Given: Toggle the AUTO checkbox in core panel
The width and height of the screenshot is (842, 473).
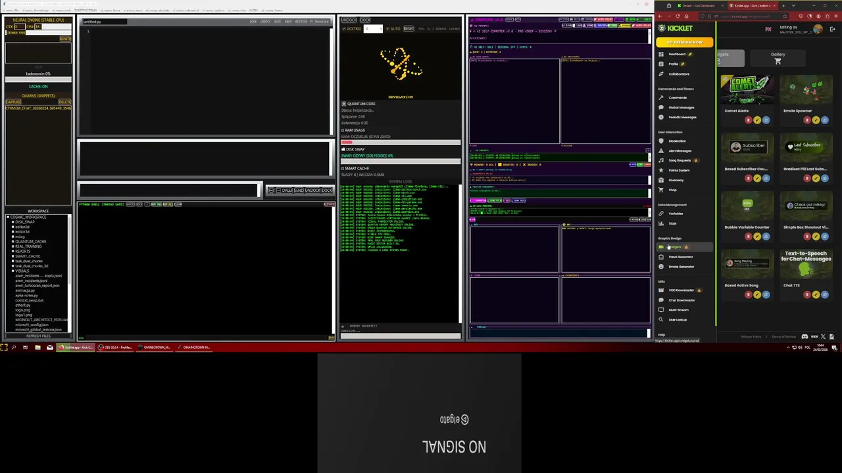Looking at the screenshot, I should tap(388, 29).
